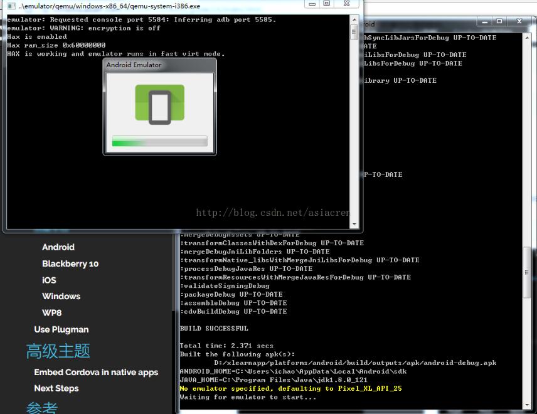Click the build console scroll-down arrow
This screenshot has height=414, width=537.
pos(527,405)
